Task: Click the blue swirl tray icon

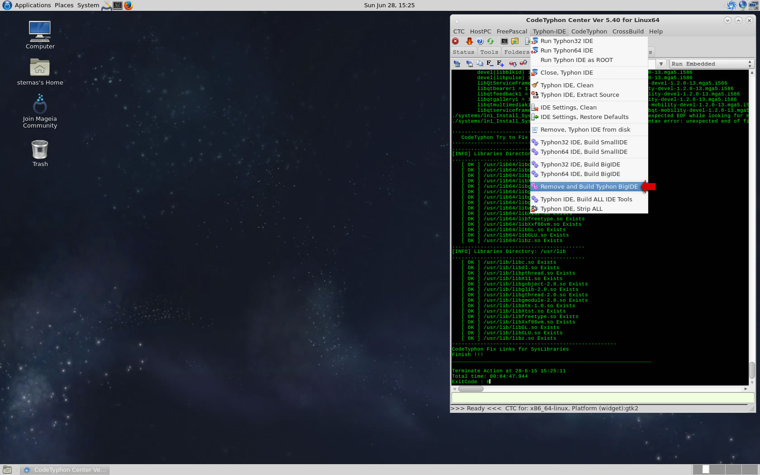Action: click(x=731, y=5)
